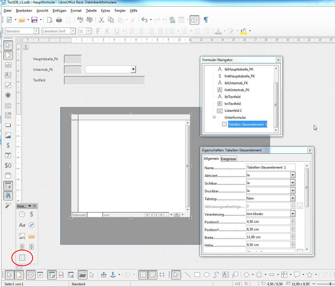
Task: Toggle Snap to Grid in bottom toolbar
Action: point(153,275)
